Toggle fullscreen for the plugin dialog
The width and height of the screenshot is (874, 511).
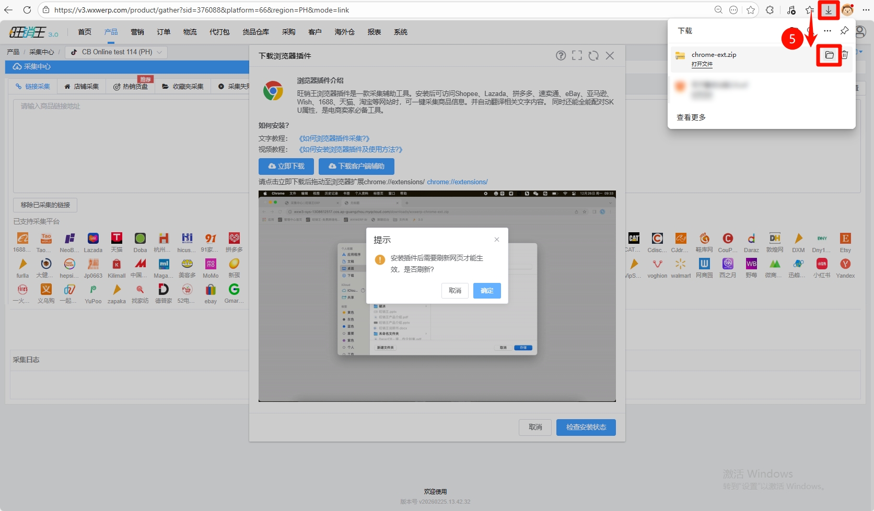pos(577,56)
